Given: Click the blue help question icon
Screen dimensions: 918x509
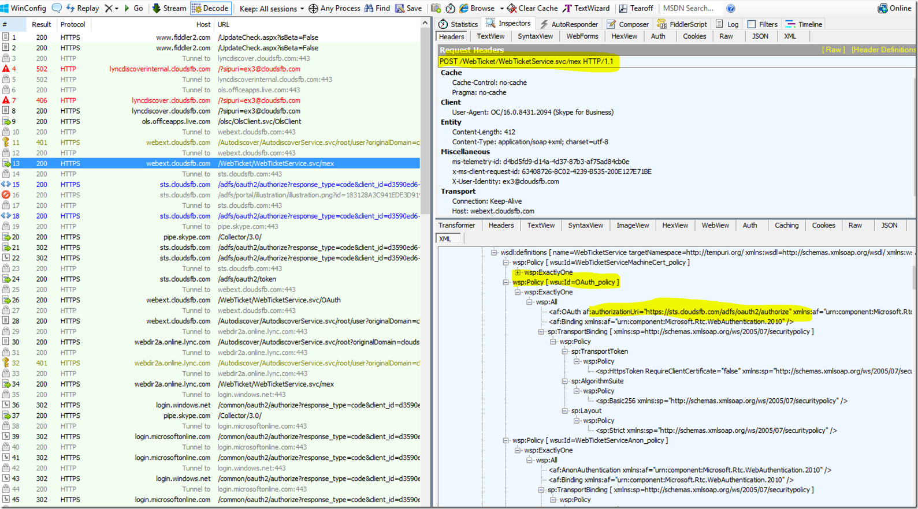Looking at the screenshot, I should pos(731,8).
